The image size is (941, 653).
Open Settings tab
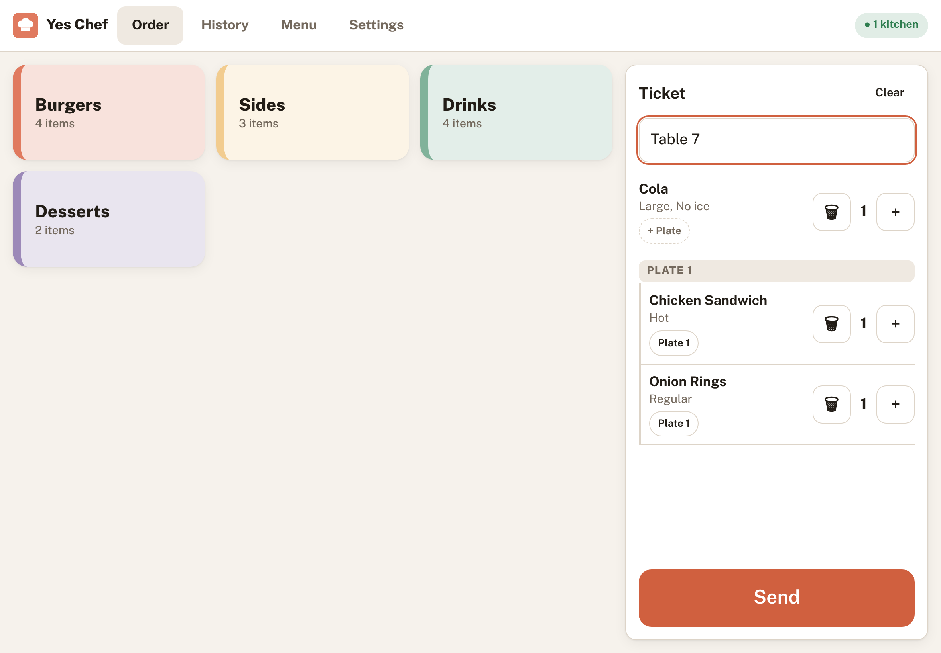(376, 25)
